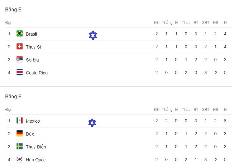232x168 pixels.
Task: Click the Bảng E group heading
Action: coord(13,10)
